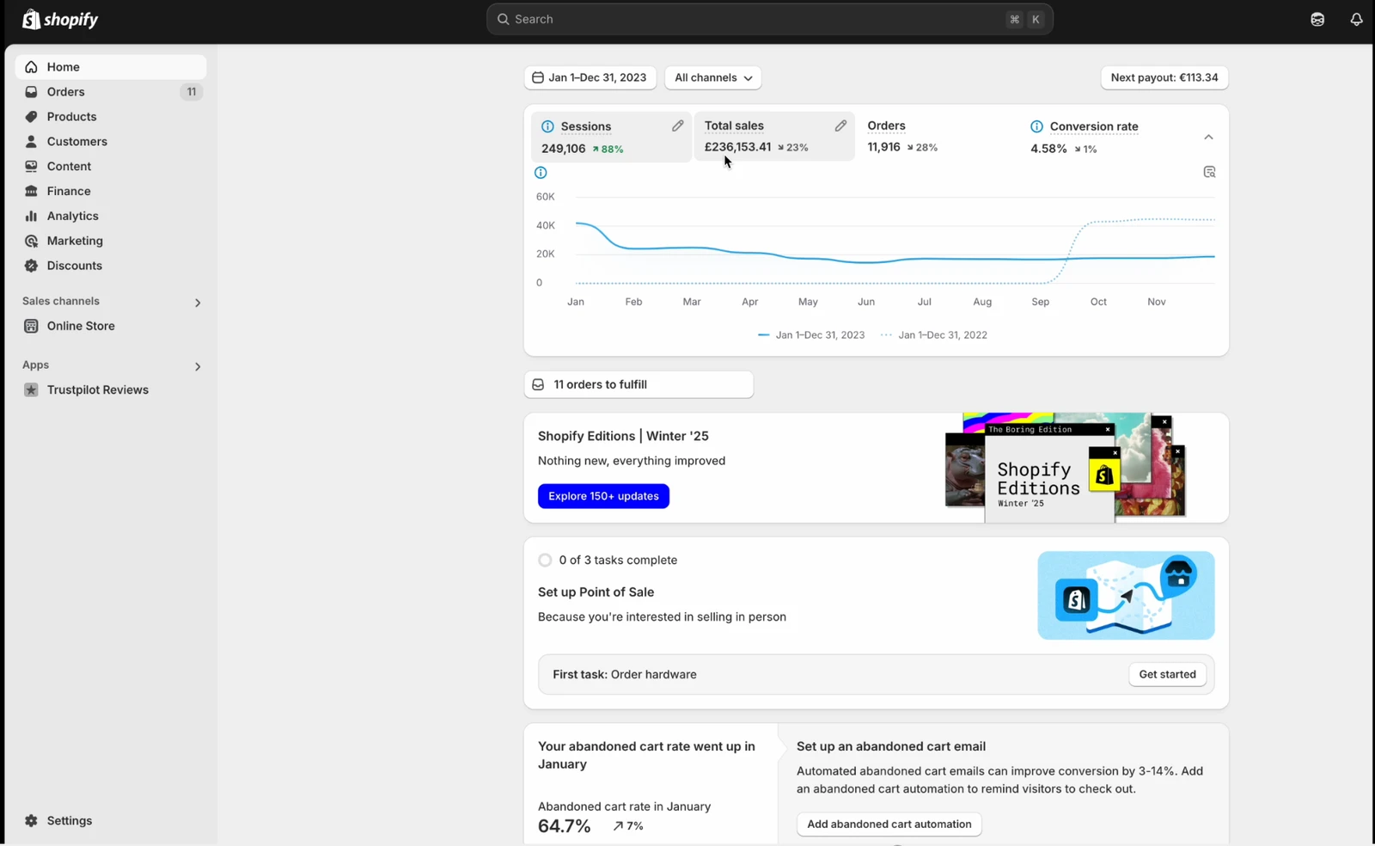Click the Online Store storefront icon
The image size is (1375, 846).
(32, 327)
